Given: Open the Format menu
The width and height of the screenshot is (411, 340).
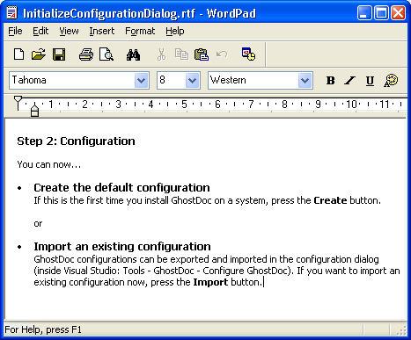Looking at the screenshot, I should point(140,31).
